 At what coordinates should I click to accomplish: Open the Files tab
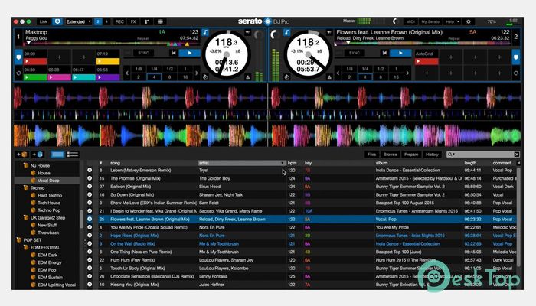pyautogui.click(x=371, y=155)
